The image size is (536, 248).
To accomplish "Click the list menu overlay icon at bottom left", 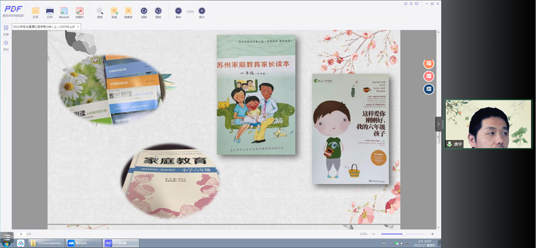I will click(7, 237).
